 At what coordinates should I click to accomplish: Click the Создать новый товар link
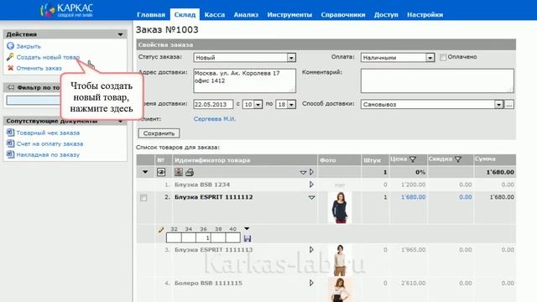pos(48,57)
